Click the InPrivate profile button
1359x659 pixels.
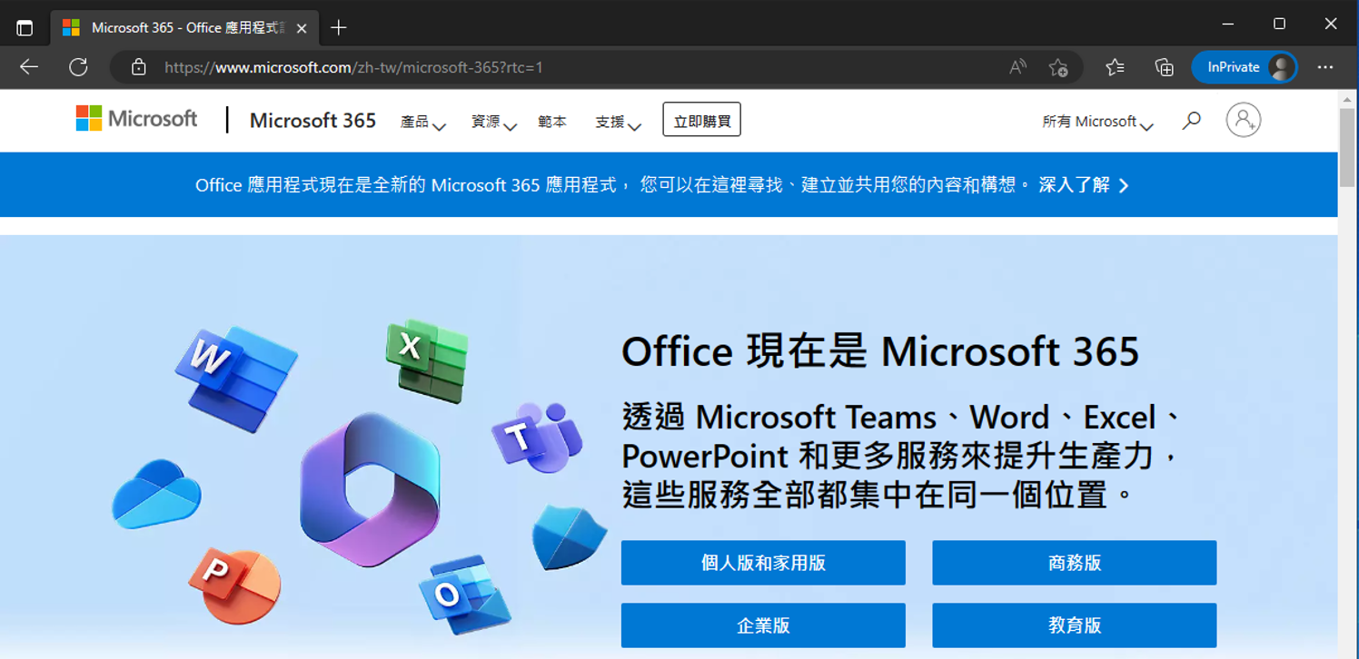[1244, 67]
